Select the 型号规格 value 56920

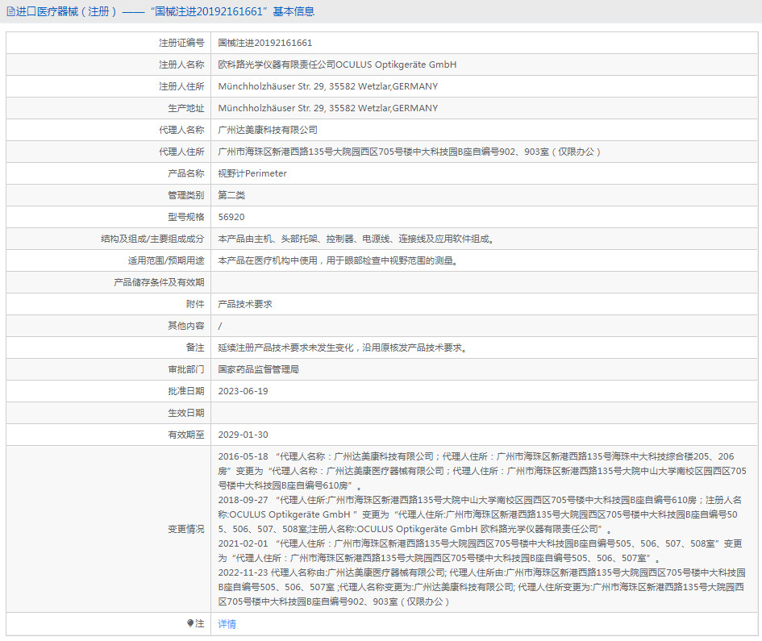231,216
